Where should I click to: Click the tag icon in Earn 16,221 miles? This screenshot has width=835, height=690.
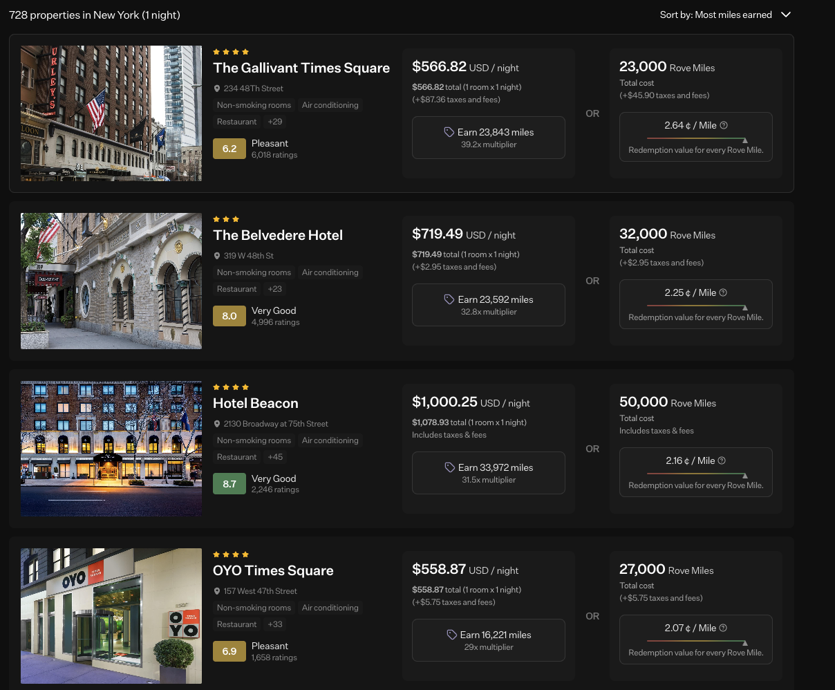pos(452,635)
